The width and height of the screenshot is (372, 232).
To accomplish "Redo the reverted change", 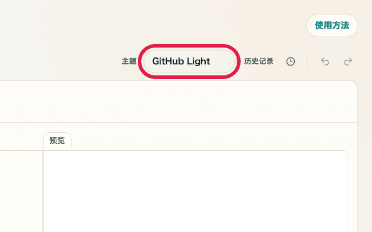I will pyautogui.click(x=348, y=61).
